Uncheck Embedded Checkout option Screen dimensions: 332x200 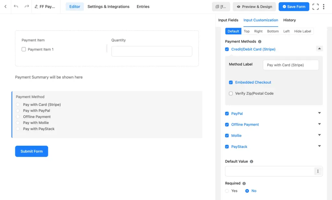point(231,83)
